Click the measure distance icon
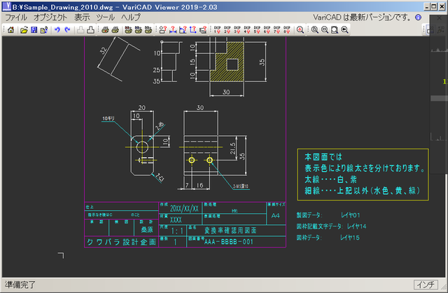The height and width of the screenshot is (293, 448). tap(173, 29)
